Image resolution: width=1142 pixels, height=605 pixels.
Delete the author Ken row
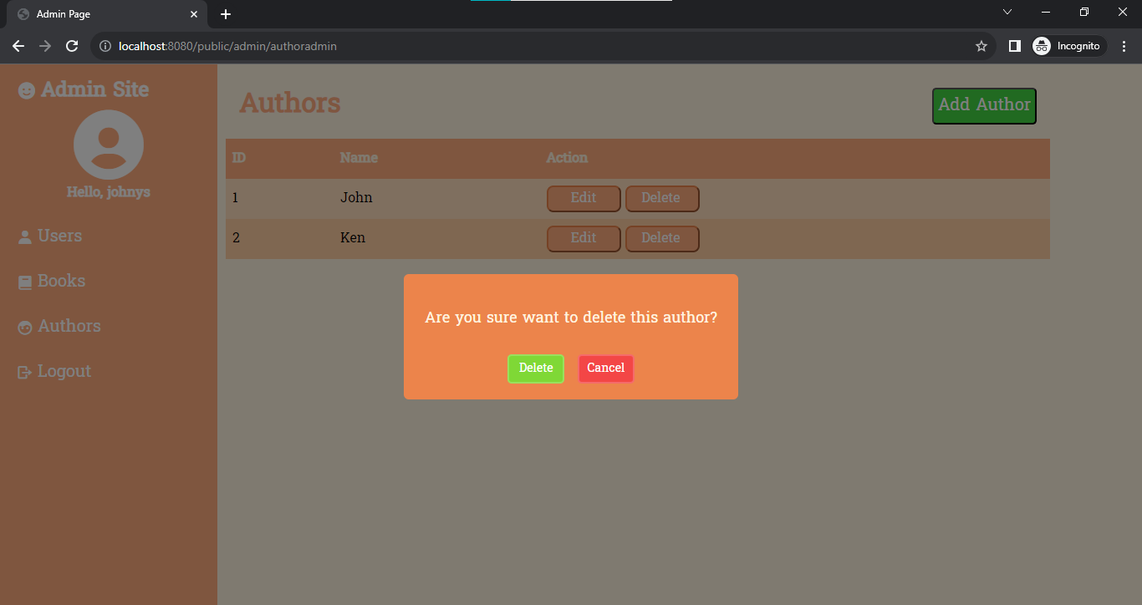662,239
